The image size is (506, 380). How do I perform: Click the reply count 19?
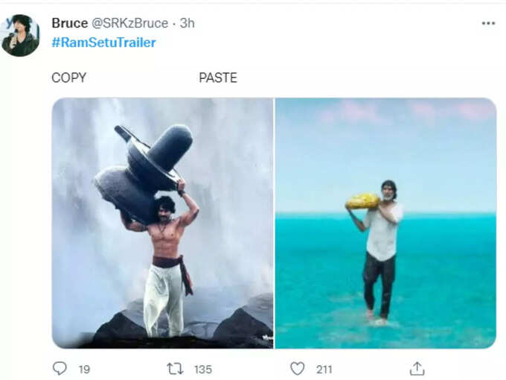point(84,370)
